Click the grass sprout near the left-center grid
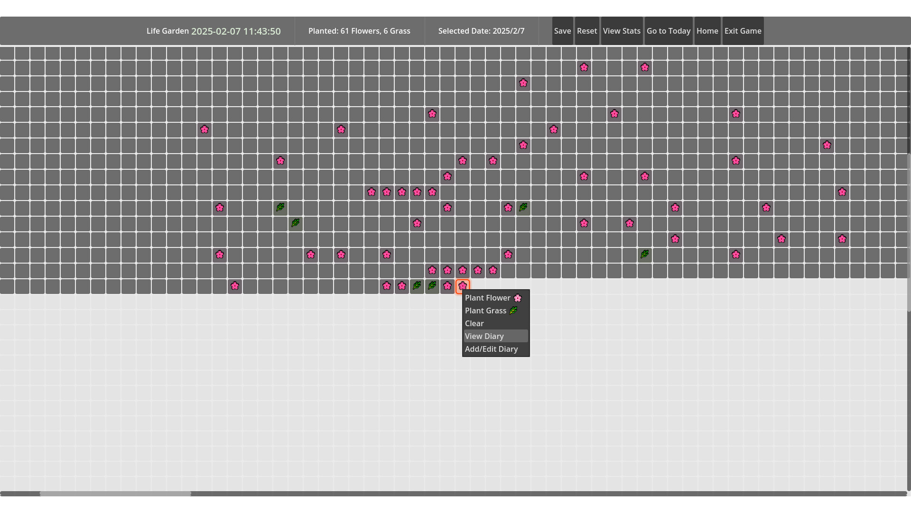 coord(280,207)
